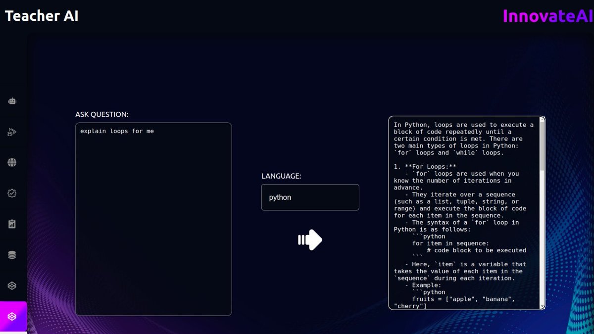
Task: Select the highlighted cube icon on the purple tile
Action: click(x=12, y=317)
